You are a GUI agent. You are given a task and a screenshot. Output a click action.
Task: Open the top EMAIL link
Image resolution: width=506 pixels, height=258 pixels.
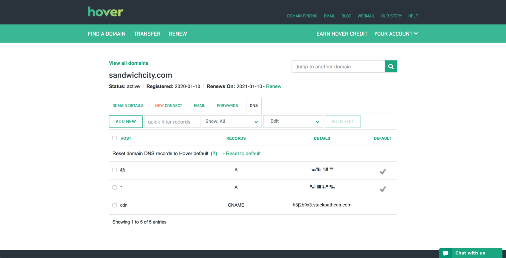click(330, 16)
